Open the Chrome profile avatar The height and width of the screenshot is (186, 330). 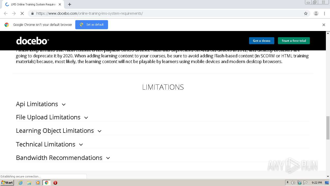pos(316,13)
